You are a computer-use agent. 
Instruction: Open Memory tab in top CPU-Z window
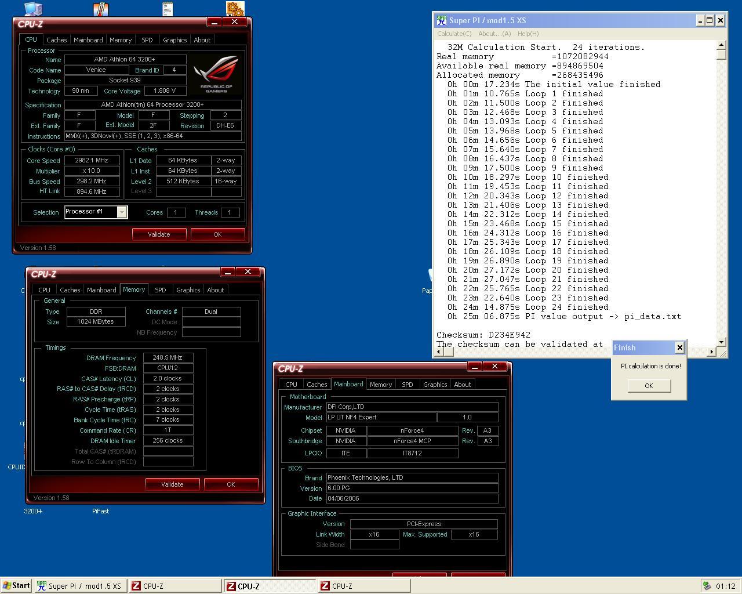(121, 40)
